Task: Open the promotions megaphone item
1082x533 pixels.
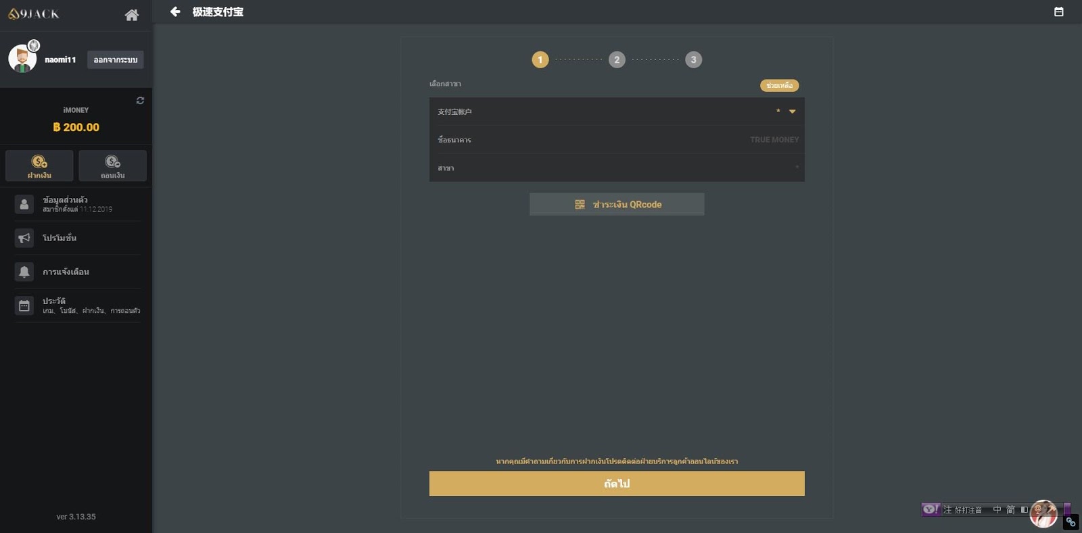Action: pos(77,238)
